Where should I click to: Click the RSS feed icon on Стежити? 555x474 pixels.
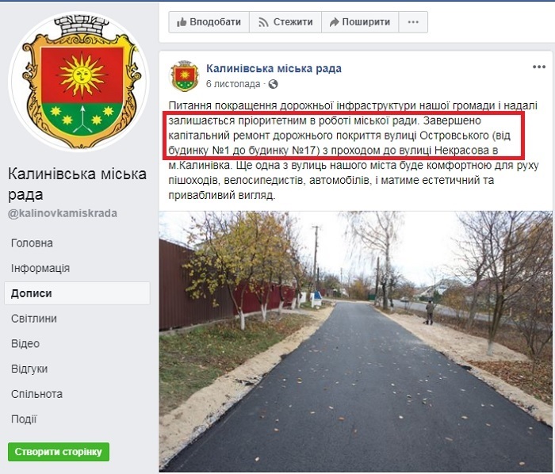tap(263, 22)
